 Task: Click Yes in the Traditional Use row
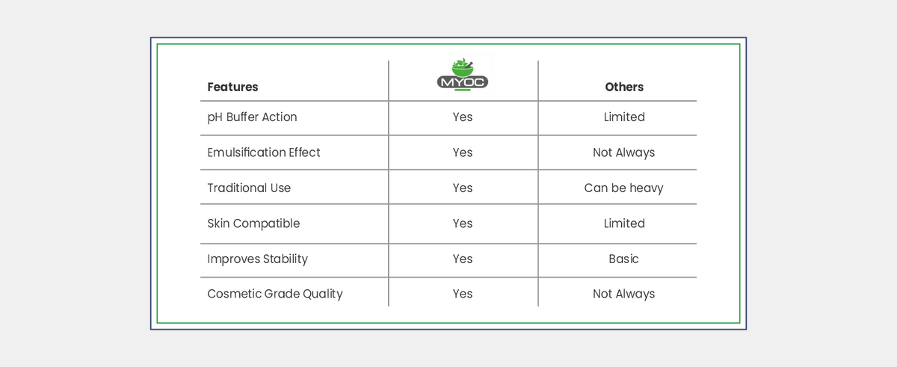tap(463, 188)
